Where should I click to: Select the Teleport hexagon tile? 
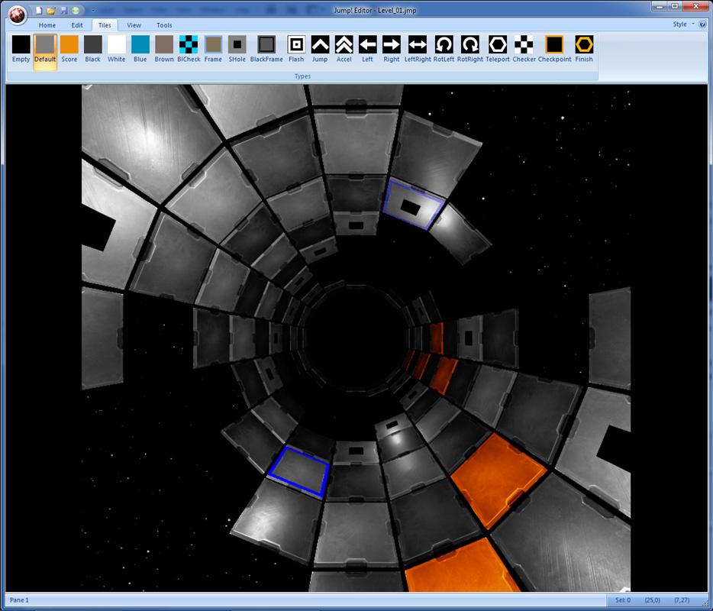[498, 49]
